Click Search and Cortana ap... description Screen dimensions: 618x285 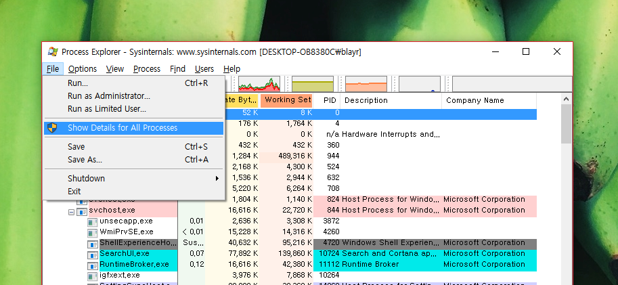coord(391,253)
